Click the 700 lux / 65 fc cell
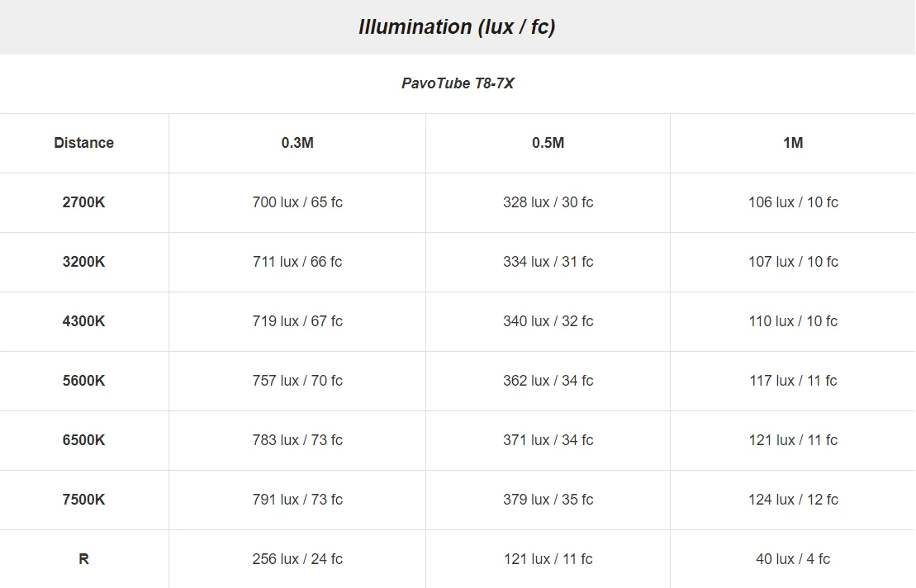Viewport: 916px width, 588px height. (x=297, y=202)
